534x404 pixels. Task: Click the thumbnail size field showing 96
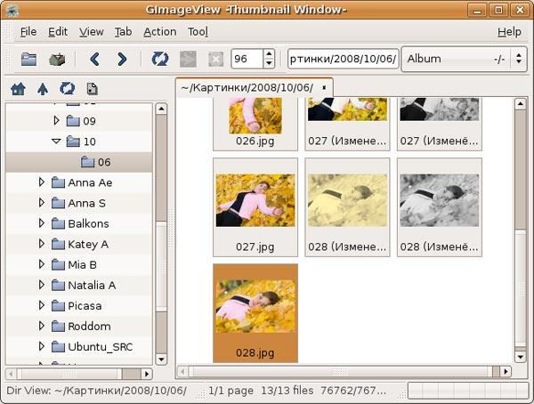[x=247, y=59]
